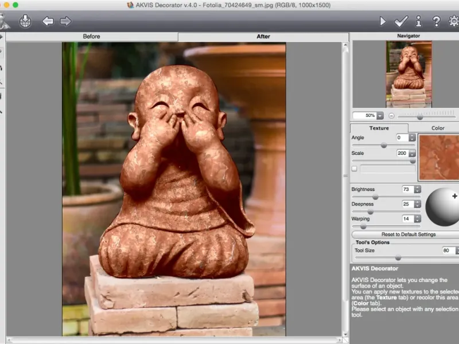
Task: Click Reset to Default Settings button
Action: 408,234
